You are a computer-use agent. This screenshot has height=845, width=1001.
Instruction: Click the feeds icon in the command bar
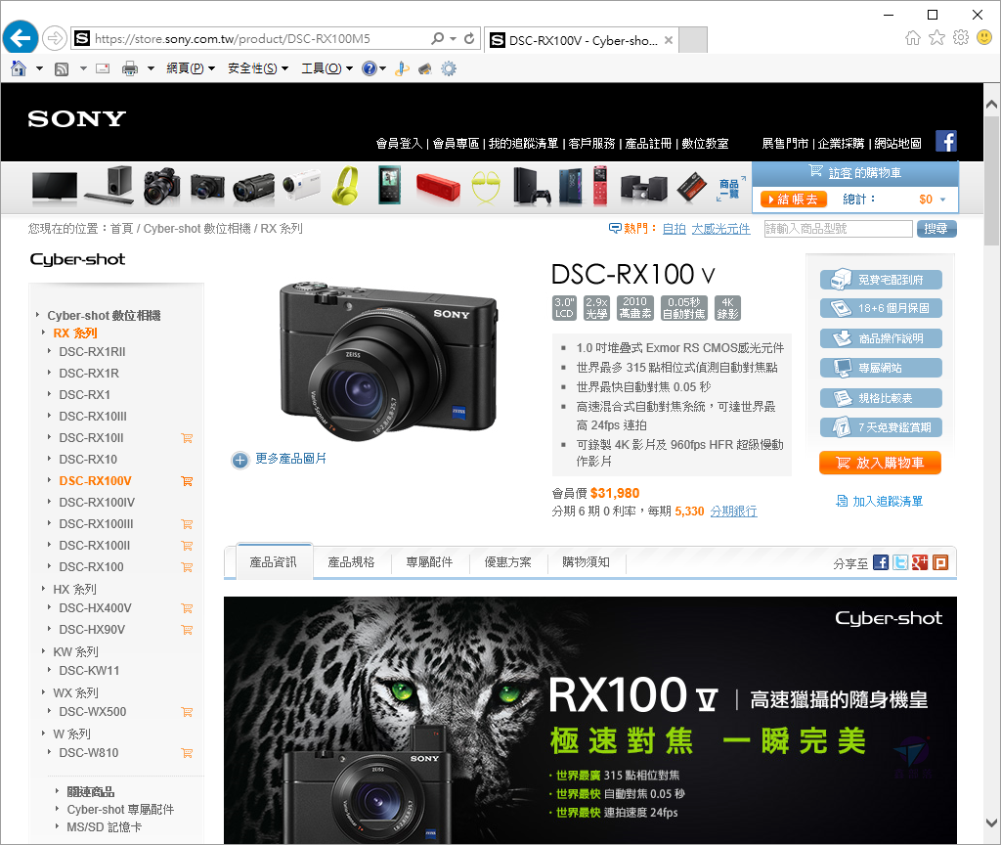point(62,69)
